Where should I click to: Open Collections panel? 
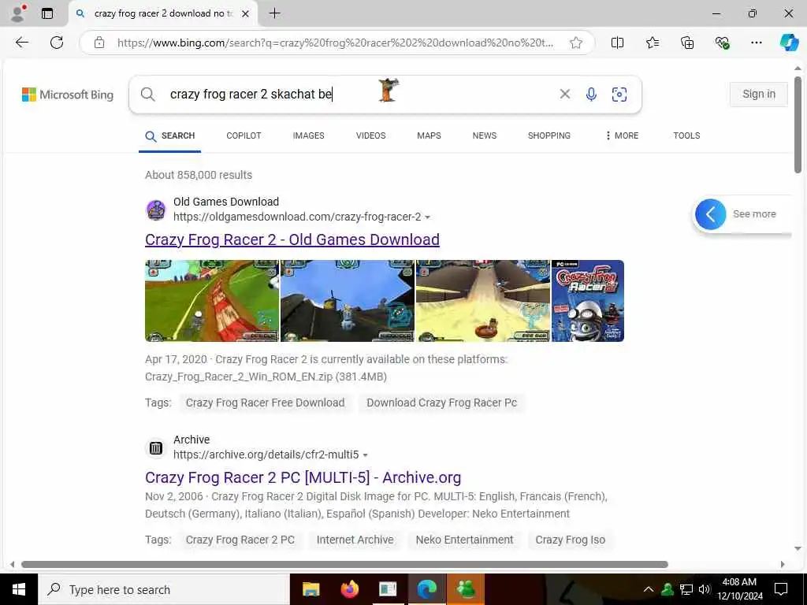click(687, 43)
